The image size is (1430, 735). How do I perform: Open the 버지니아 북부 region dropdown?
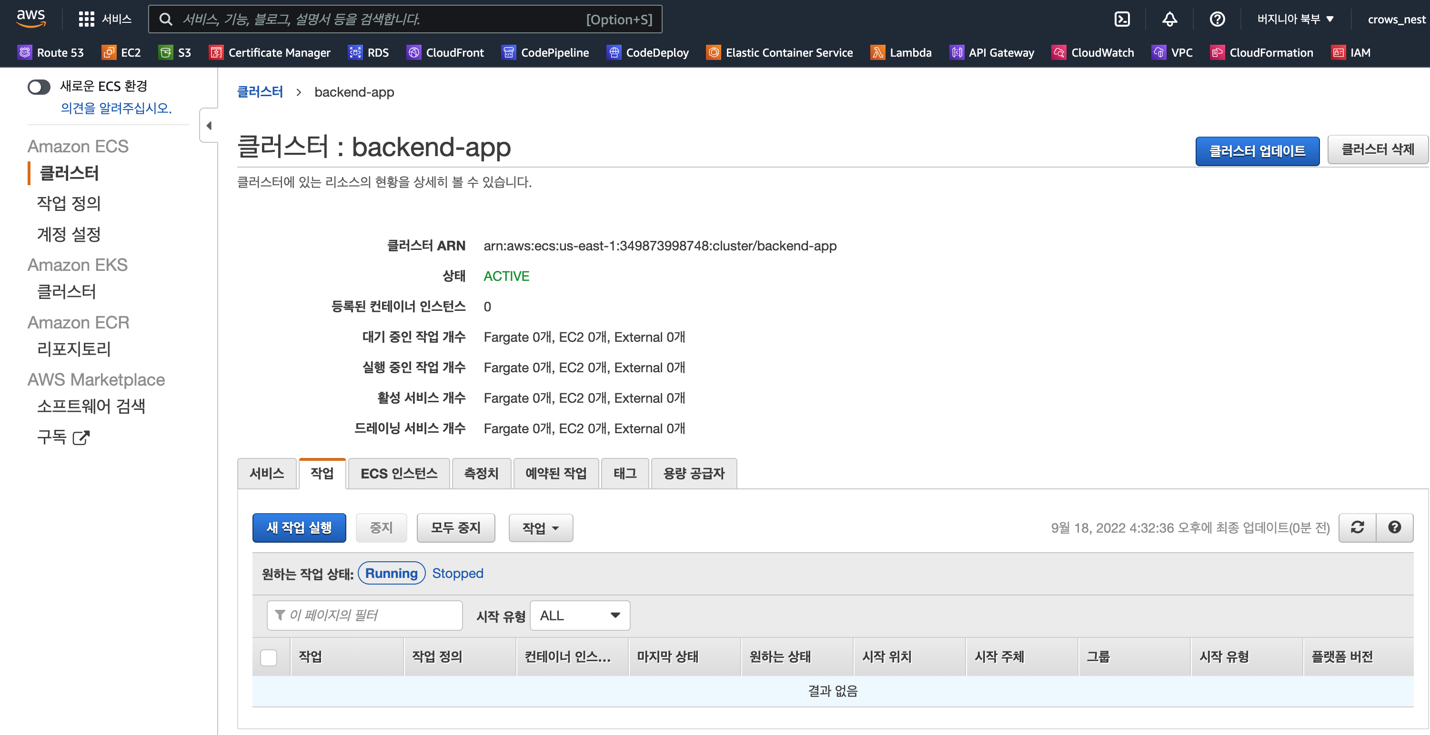1295,20
